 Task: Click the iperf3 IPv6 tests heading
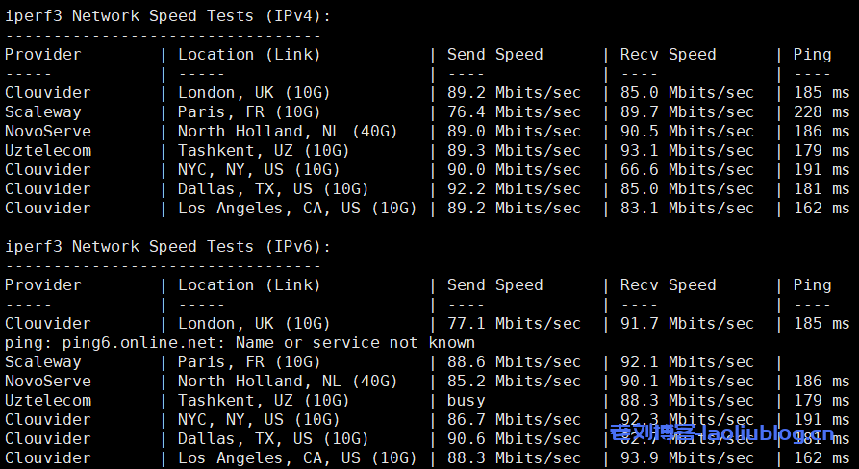tap(167, 246)
